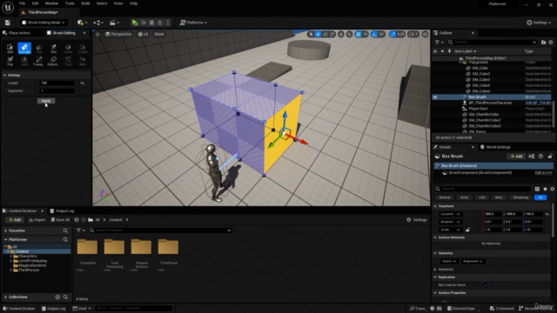Save the current level with the disk icon

(x=8, y=23)
